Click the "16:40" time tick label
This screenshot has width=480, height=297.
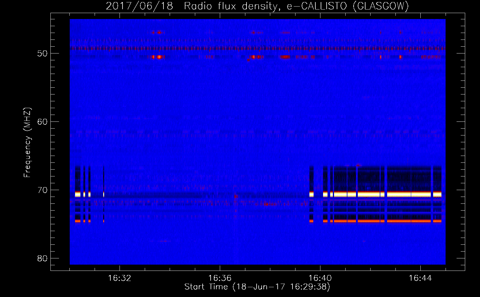click(x=320, y=278)
